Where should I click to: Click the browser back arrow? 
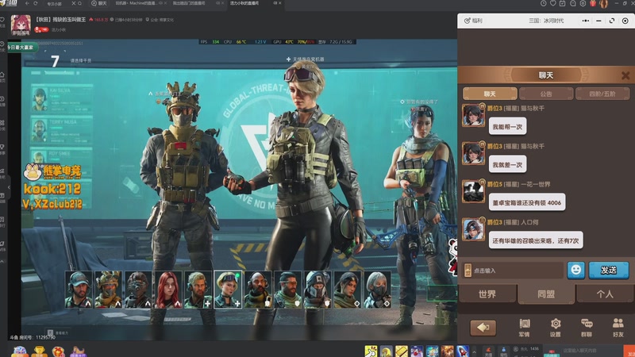click(x=27, y=3)
